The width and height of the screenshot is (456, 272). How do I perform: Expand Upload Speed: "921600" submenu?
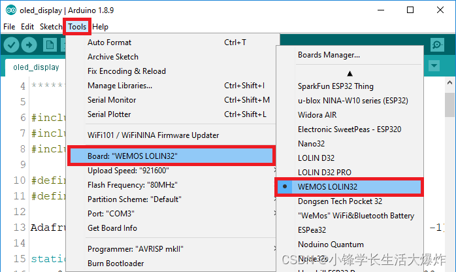tap(171, 171)
